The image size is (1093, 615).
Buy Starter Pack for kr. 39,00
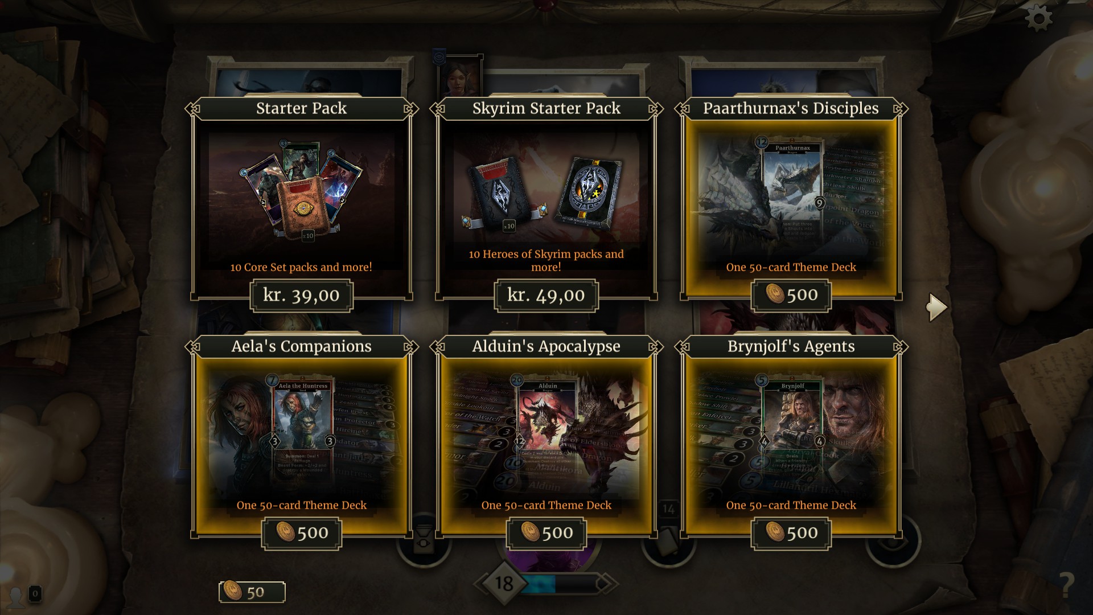302,296
